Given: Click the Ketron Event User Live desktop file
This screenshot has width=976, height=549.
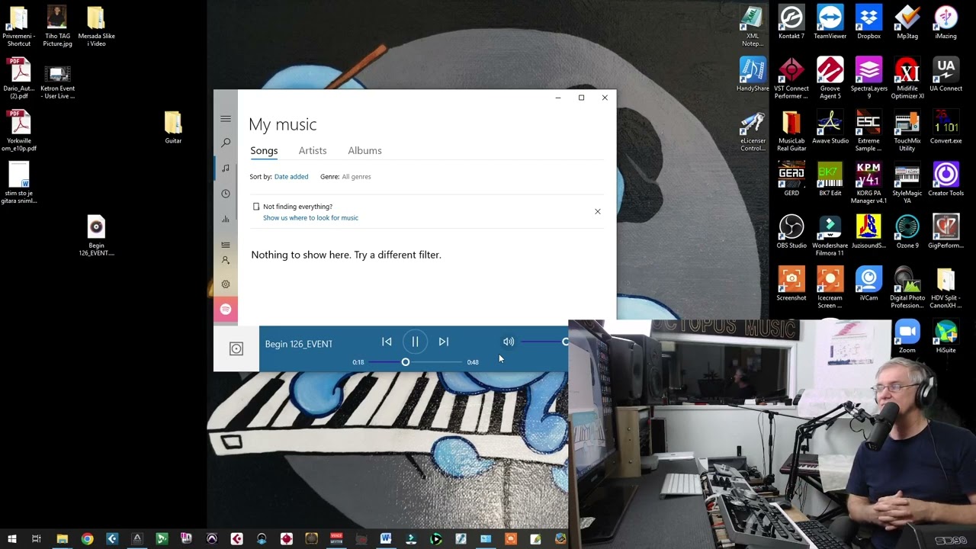Looking at the screenshot, I should (x=57, y=82).
